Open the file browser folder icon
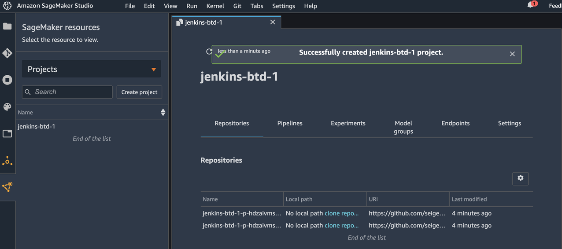The width and height of the screenshot is (562, 249). [x=7, y=26]
